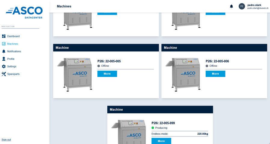Go to Spareparts navigation item
This screenshot has height=144, width=270.
[x=13, y=74]
